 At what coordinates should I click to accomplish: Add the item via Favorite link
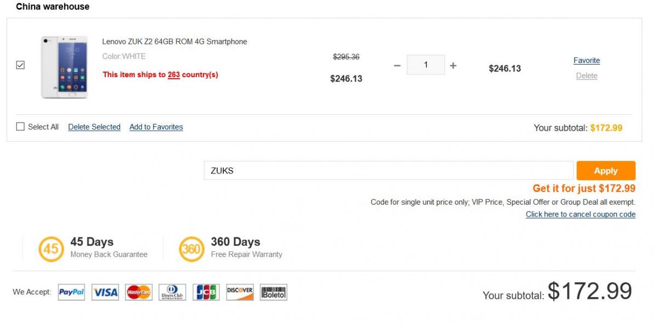tap(587, 61)
